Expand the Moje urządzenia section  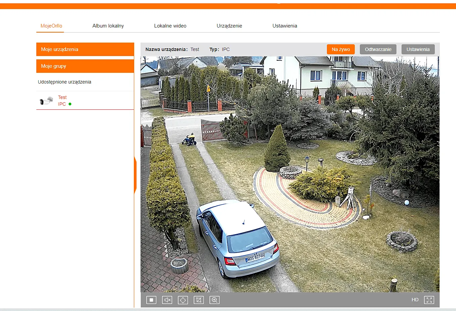[x=85, y=49]
